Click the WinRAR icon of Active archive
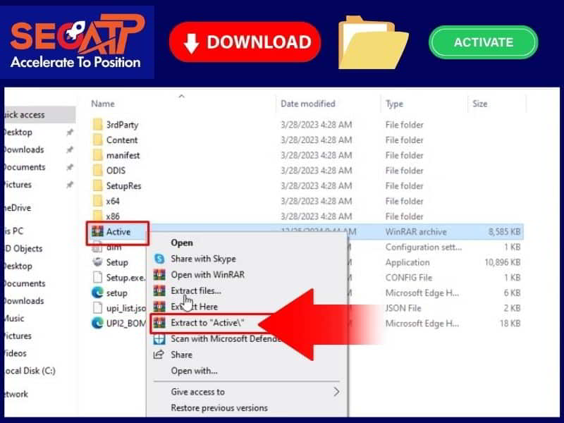This screenshot has height=423, width=564. click(97, 231)
